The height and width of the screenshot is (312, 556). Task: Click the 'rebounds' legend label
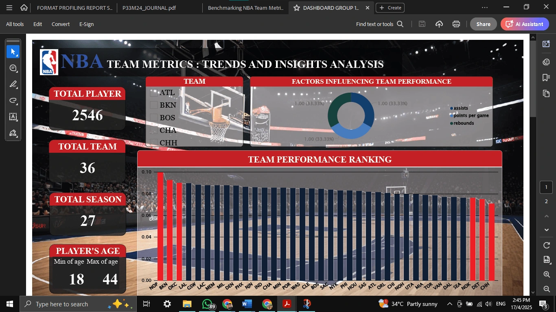(x=464, y=123)
